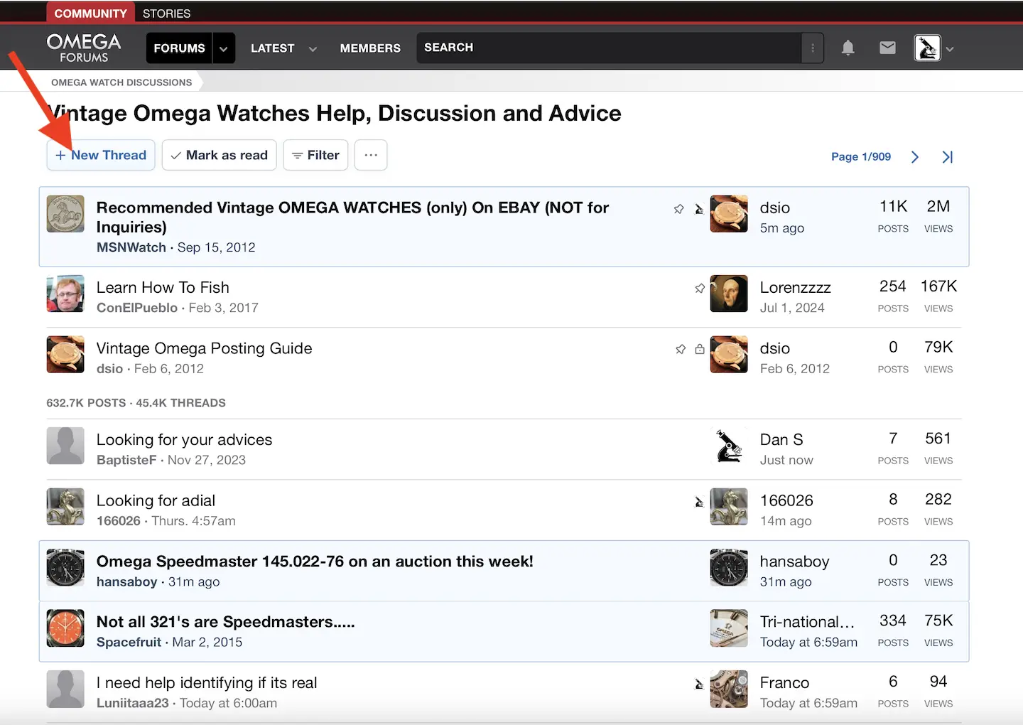Mark all threads as read
The width and height of the screenshot is (1023, 725).
[x=219, y=155]
